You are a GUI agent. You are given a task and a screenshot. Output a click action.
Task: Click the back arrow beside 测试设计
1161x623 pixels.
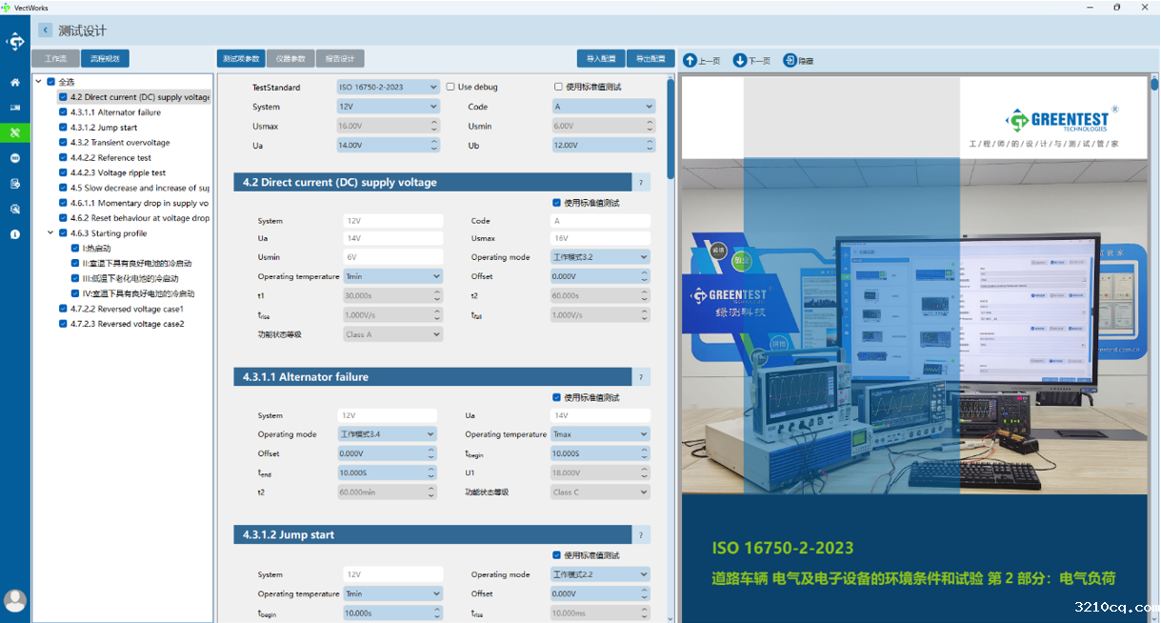pyautogui.click(x=45, y=30)
